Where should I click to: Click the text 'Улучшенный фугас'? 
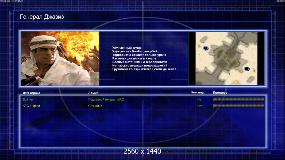coord(127,48)
